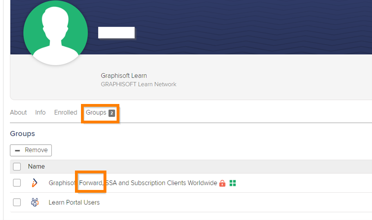
Task: Click GRAPHISOFT Learn Network text
Action: (138, 85)
